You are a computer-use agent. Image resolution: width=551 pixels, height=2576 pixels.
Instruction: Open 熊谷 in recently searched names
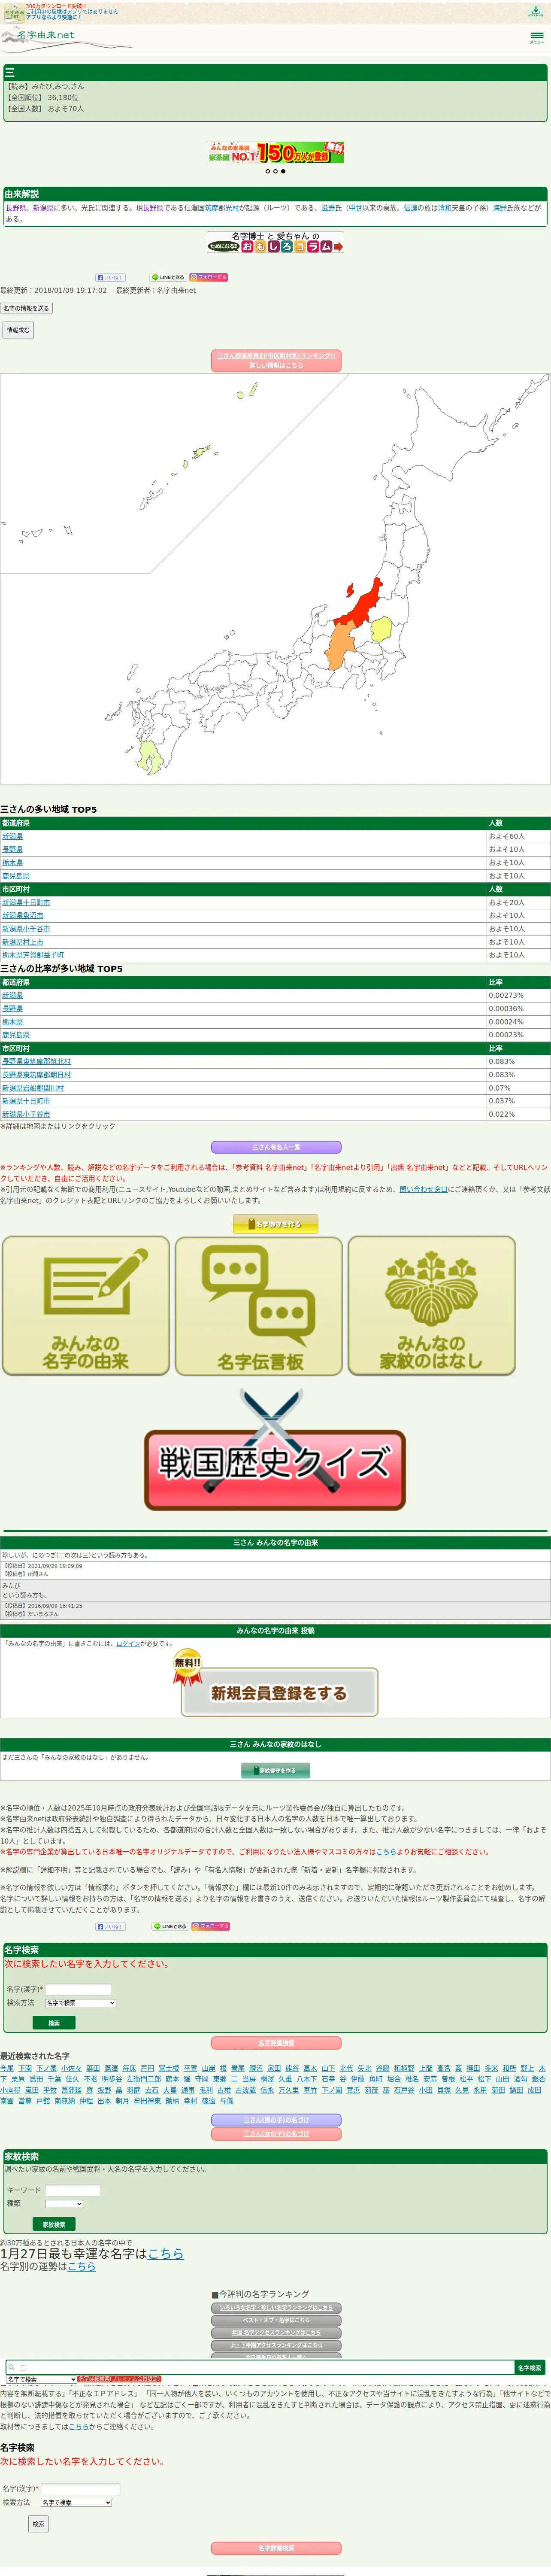pos(292,2068)
